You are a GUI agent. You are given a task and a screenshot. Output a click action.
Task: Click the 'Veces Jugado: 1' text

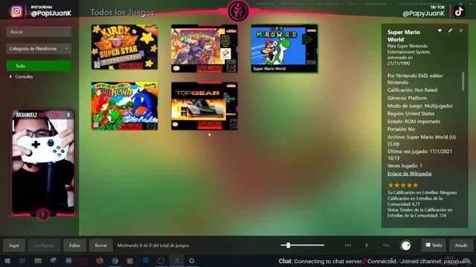(405, 165)
